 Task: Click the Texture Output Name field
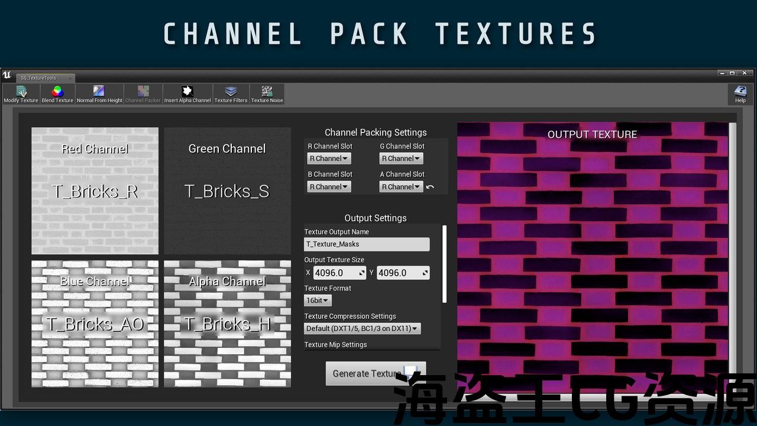tap(367, 244)
